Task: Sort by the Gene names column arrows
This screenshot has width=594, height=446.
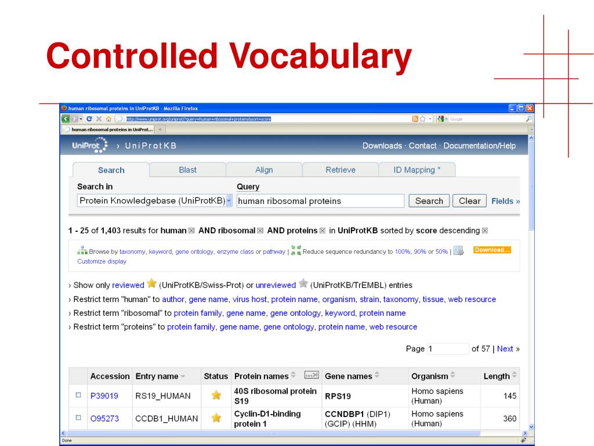Action: pyautogui.click(x=377, y=375)
